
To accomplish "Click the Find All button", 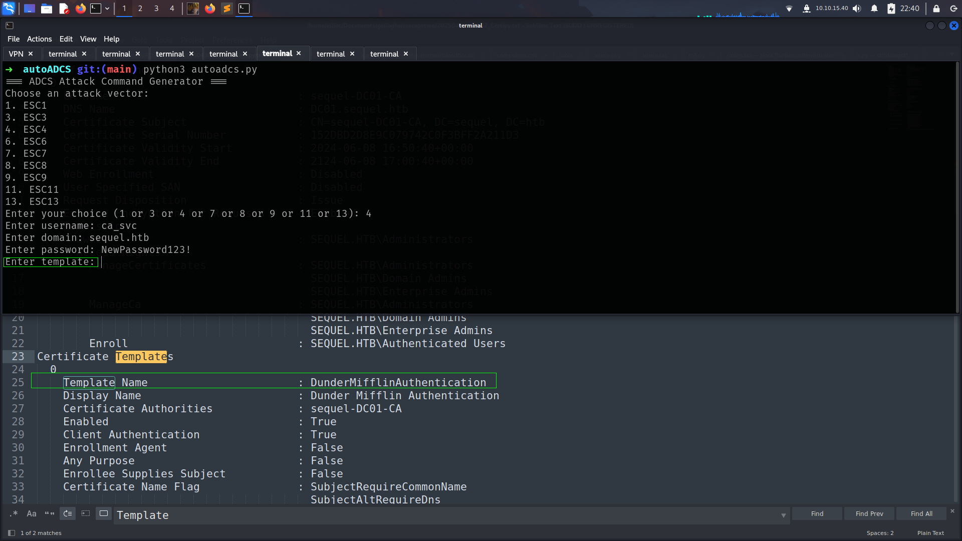I will click(x=921, y=513).
